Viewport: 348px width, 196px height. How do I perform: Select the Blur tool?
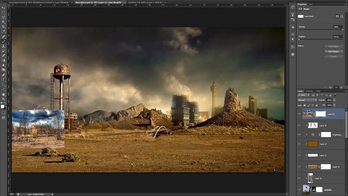(3, 65)
